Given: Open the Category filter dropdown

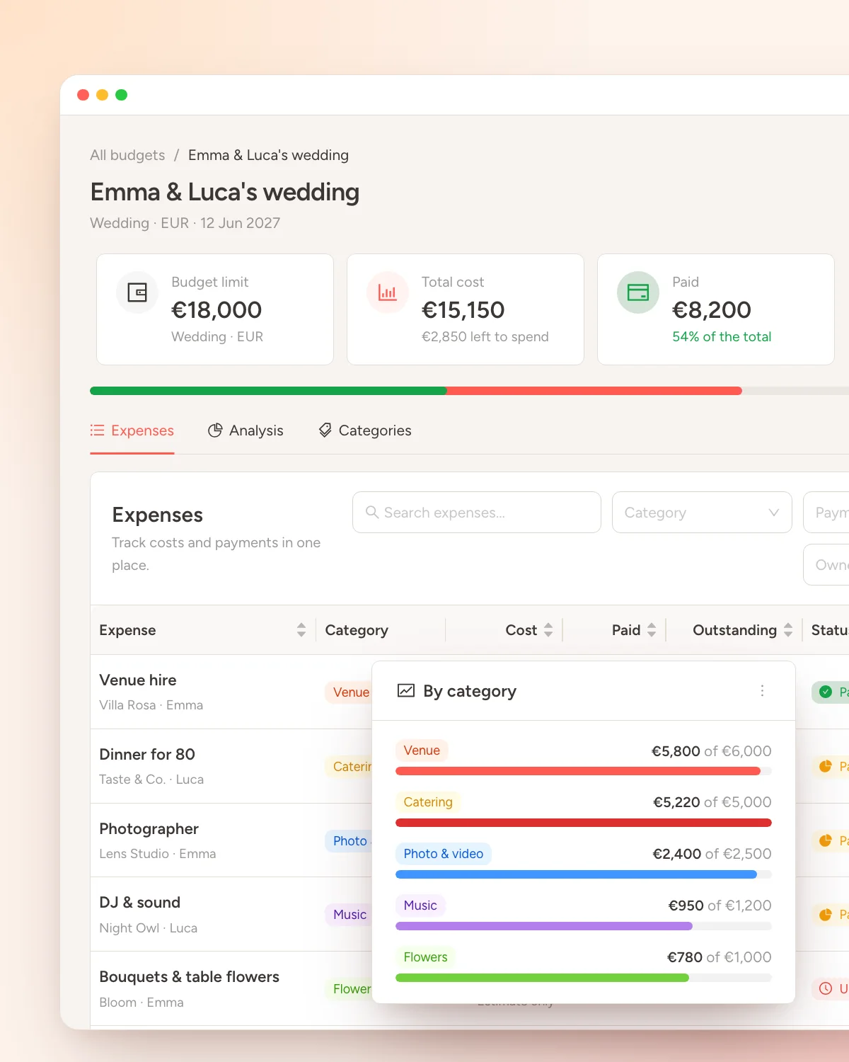Looking at the screenshot, I should [x=702, y=513].
